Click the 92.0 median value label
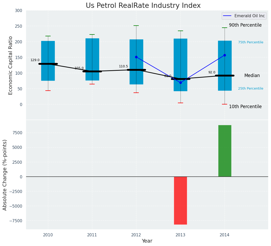Image resolution: width=271 pixels, height=246 pixels. [212, 72]
